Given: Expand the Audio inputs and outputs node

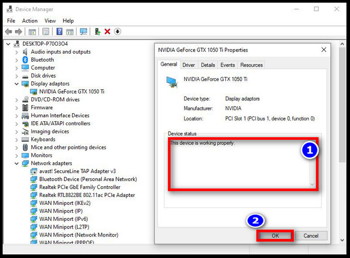Looking at the screenshot, I should (16, 52).
